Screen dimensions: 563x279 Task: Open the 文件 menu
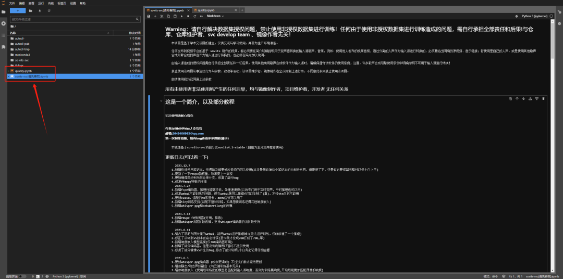click(x=12, y=3)
